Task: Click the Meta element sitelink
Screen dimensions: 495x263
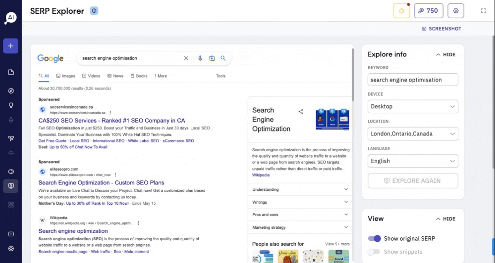Action: point(136,252)
